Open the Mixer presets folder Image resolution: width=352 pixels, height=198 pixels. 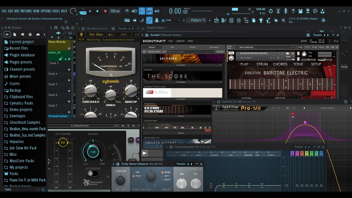pos(20,76)
